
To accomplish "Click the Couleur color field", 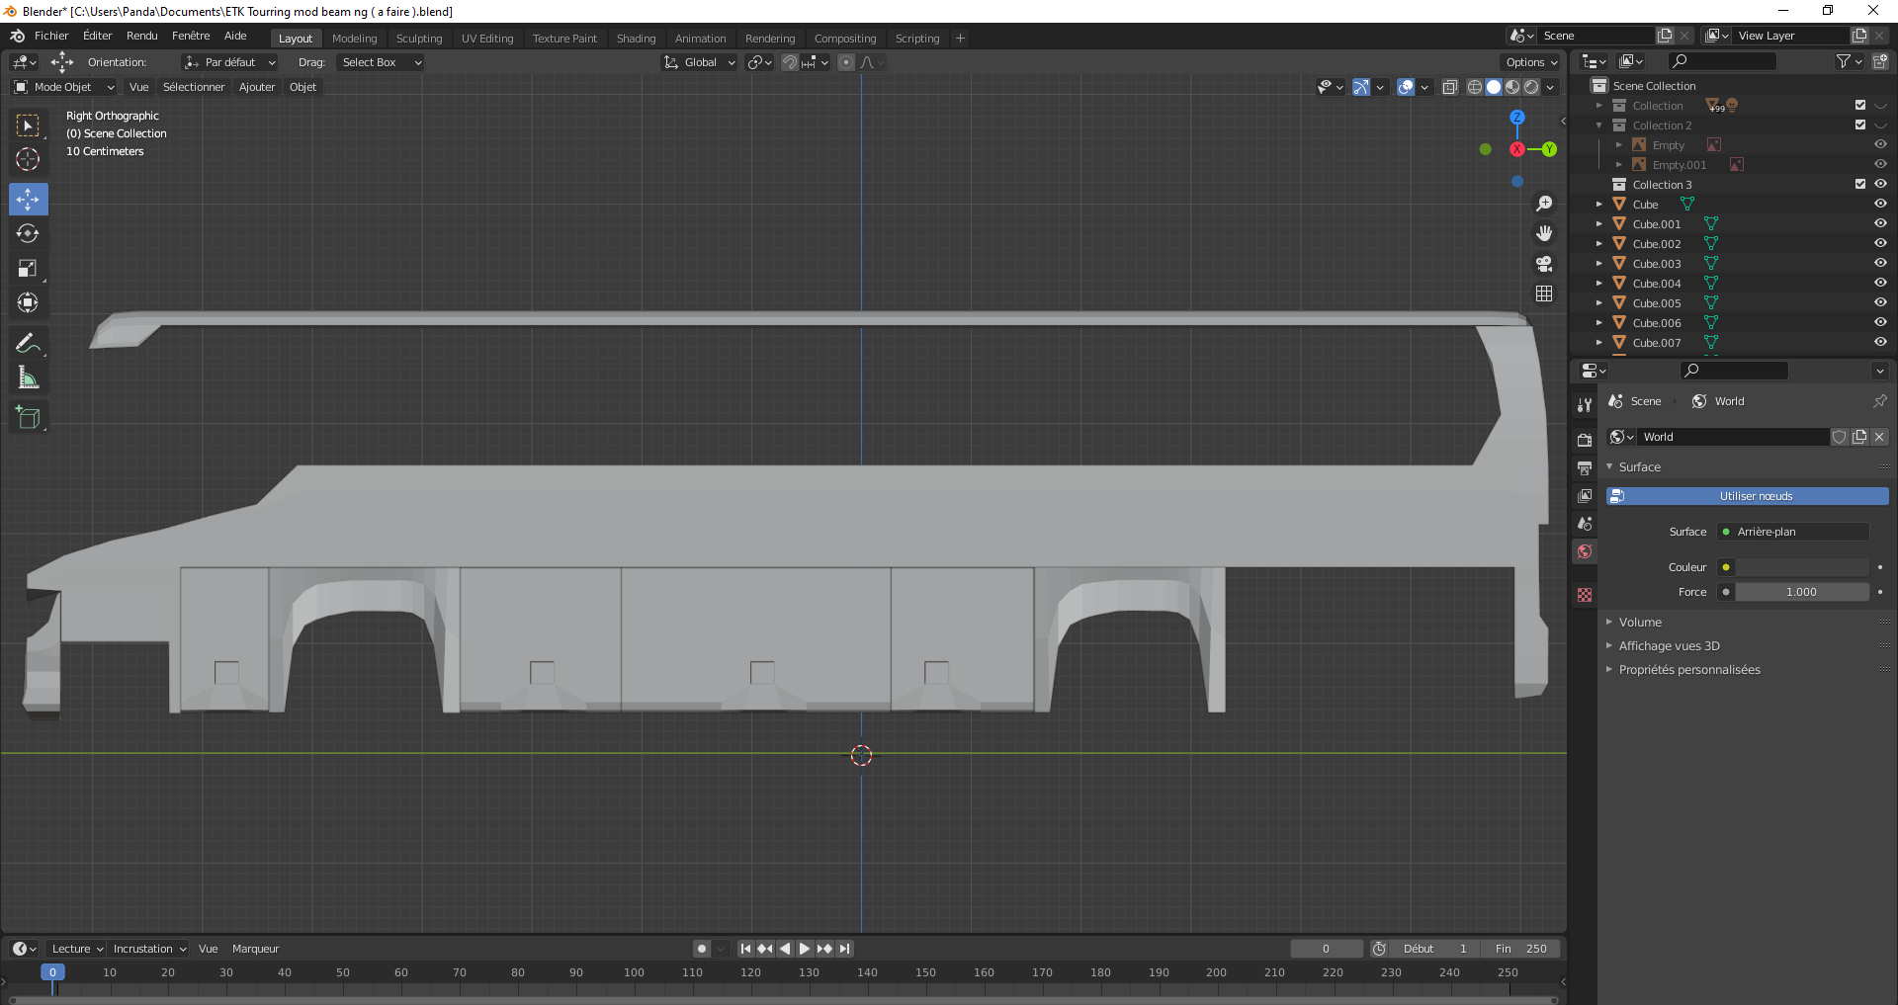I will 1801,567.
